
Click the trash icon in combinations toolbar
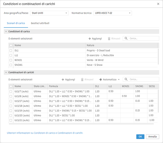point(82,79)
